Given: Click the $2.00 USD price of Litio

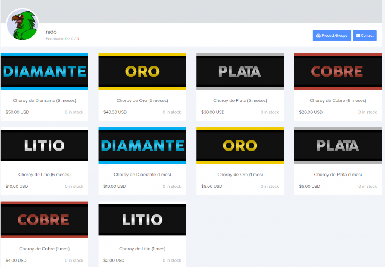Looking at the screenshot, I should [x=114, y=261].
